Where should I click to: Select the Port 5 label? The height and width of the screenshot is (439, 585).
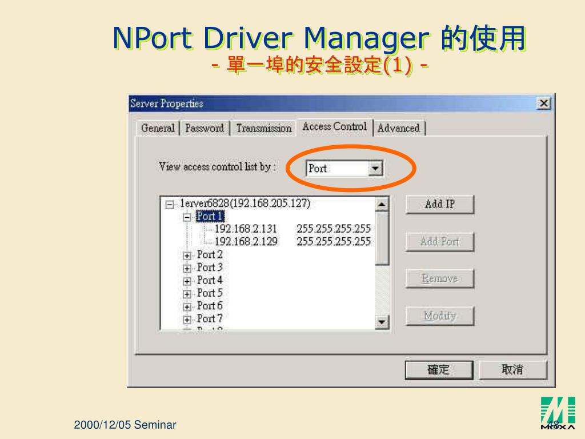pos(210,293)
